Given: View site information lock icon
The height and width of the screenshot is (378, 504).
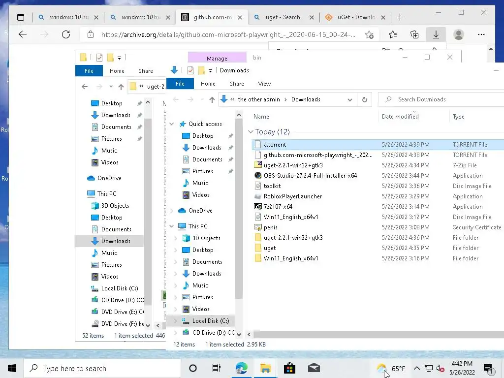Looking at the screenshot, I should tap(91, 34).
